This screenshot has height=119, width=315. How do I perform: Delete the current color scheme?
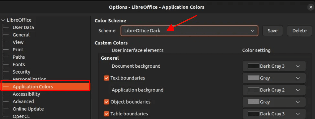[299, 31]
